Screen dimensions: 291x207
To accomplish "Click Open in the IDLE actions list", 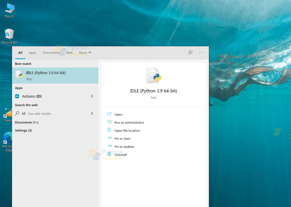I will 118,115.
